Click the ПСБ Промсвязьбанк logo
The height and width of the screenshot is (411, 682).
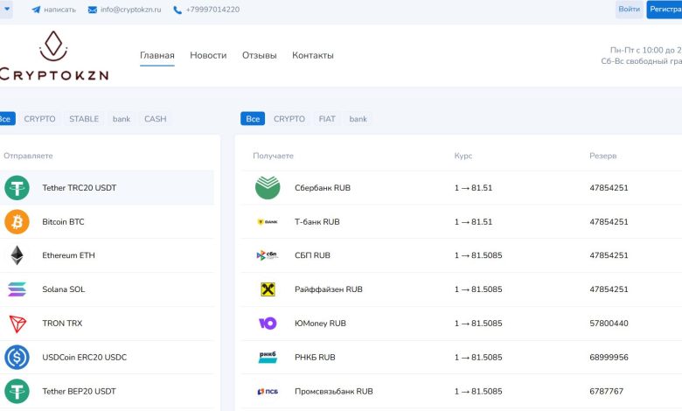coord(268,392)
